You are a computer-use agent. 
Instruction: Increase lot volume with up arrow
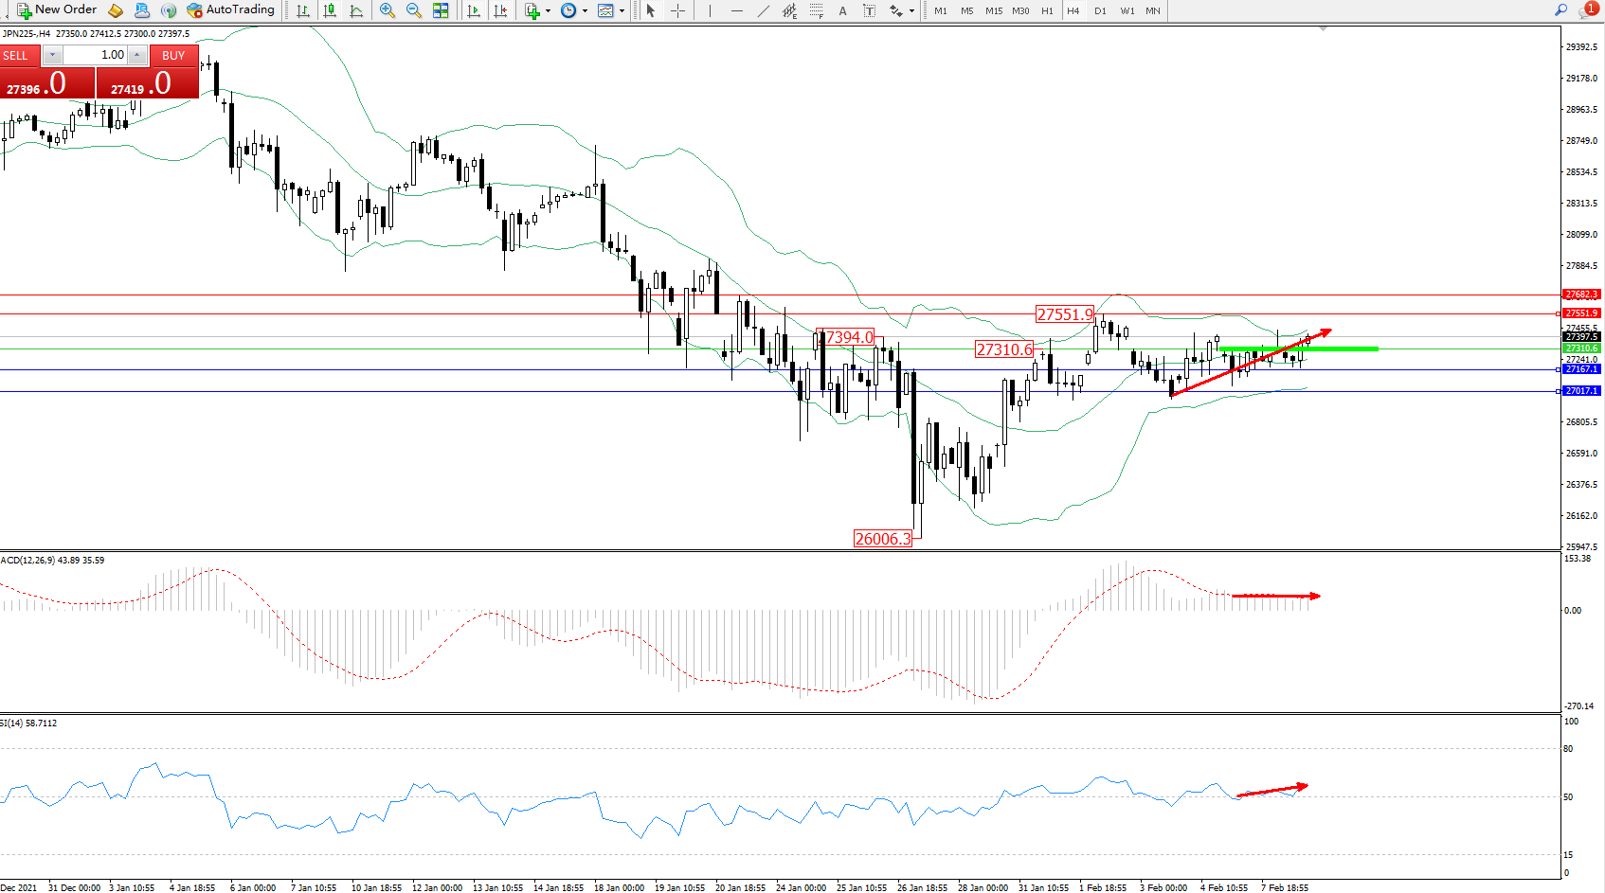[137, 55]
